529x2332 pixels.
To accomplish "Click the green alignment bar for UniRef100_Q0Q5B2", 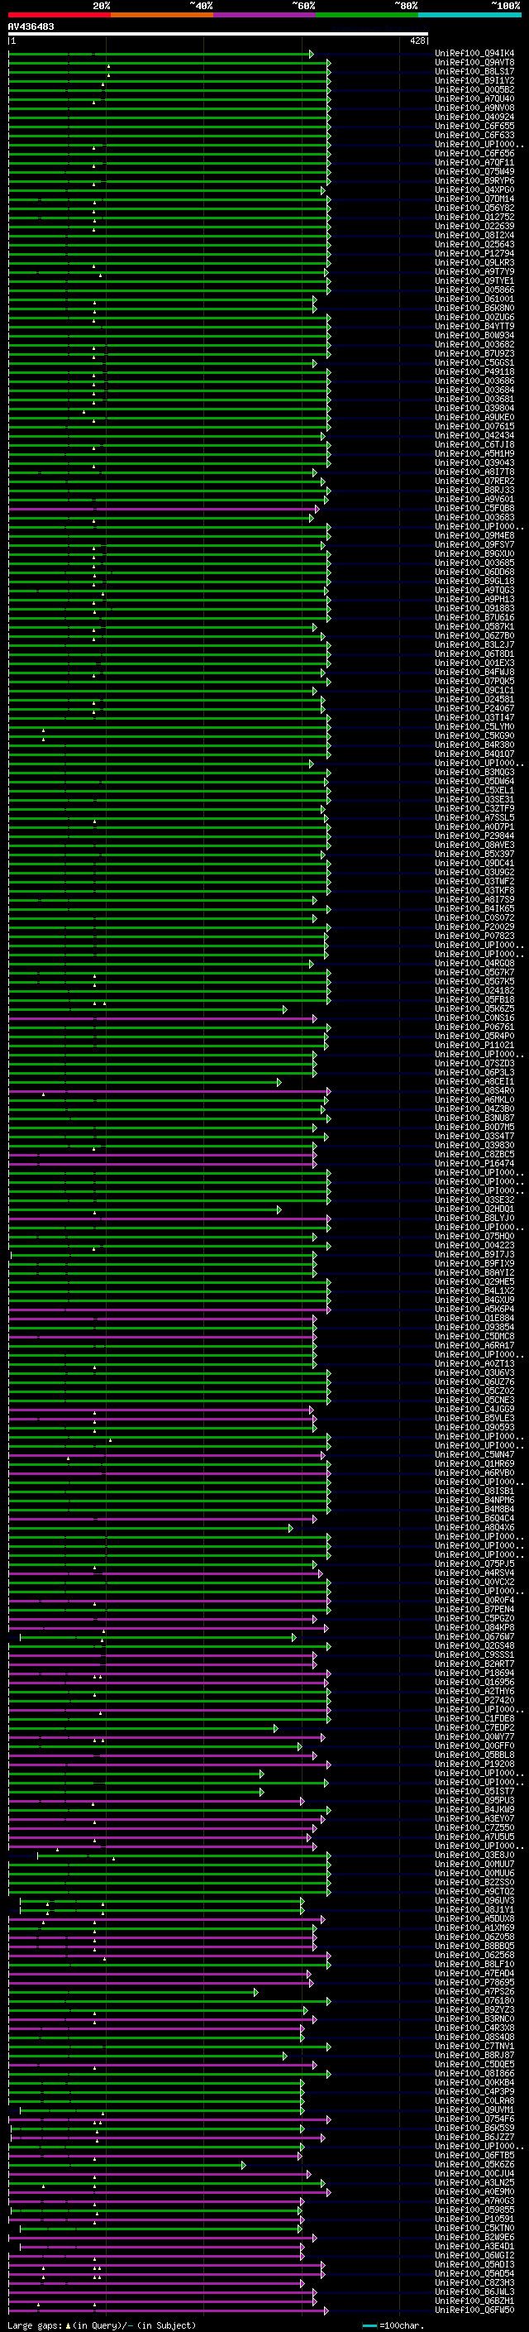I will [168, 90].
